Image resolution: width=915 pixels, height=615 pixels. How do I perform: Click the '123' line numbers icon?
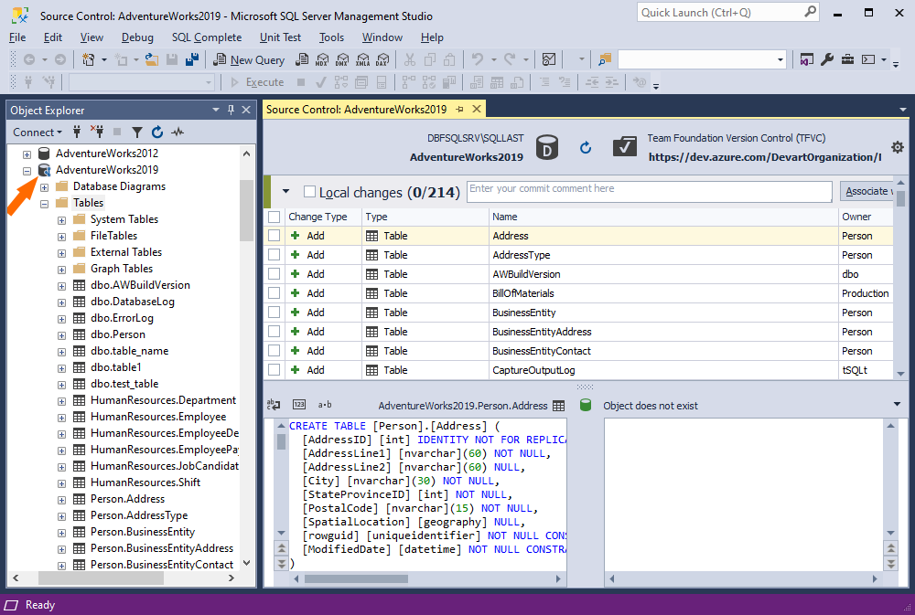tap(299, 404)
